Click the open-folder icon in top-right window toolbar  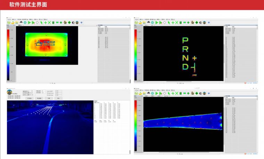click(x=140, y=22)
